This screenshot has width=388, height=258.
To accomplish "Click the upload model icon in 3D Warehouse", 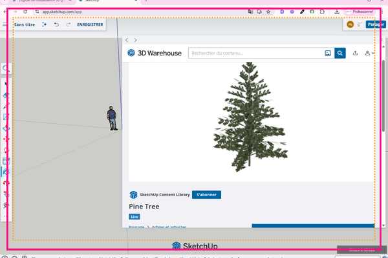I will [355, 53].
